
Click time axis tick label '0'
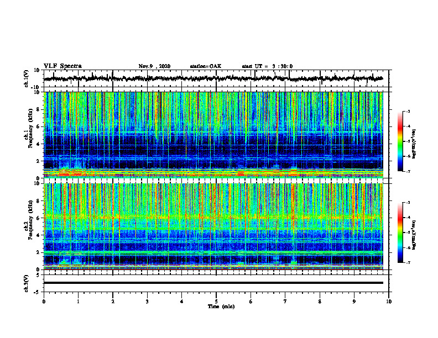point(44,302)
